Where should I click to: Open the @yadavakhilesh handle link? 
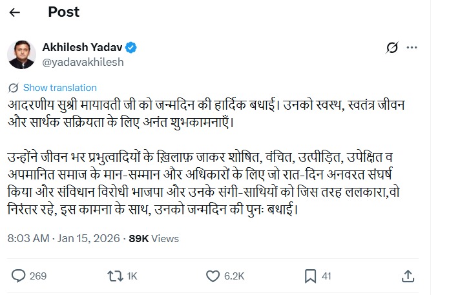[x=82, y=63]
